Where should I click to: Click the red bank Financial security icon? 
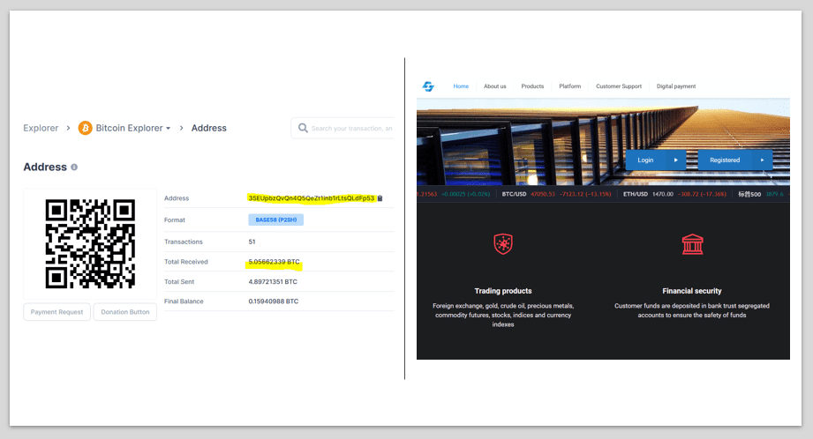[x=692, y=244]
